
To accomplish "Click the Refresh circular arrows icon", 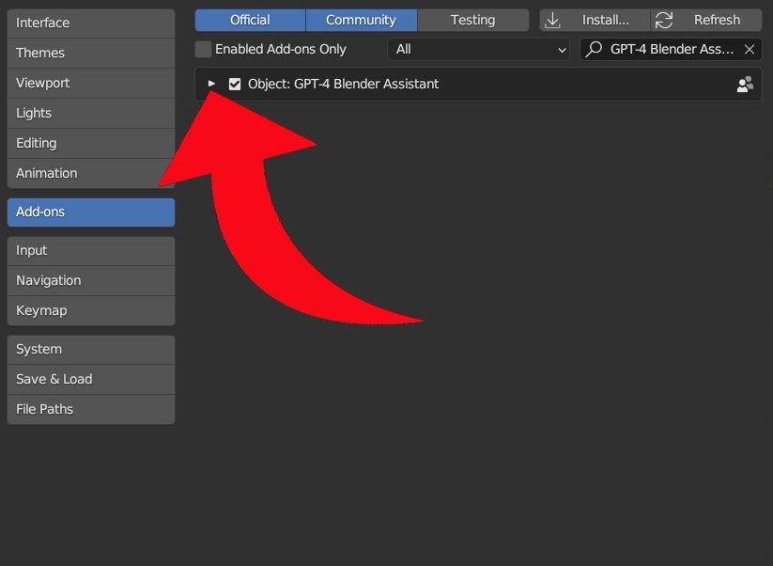I will [664, 20].
